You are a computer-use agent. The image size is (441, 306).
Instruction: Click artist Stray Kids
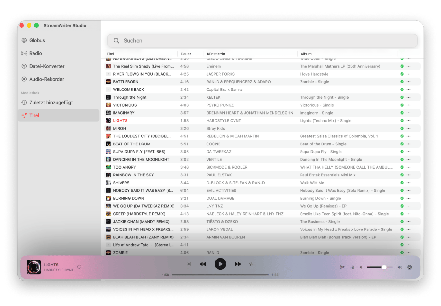(x=216, y=128)
